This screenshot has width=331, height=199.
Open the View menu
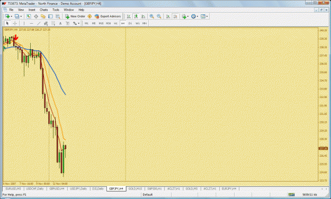coord(21,10)
